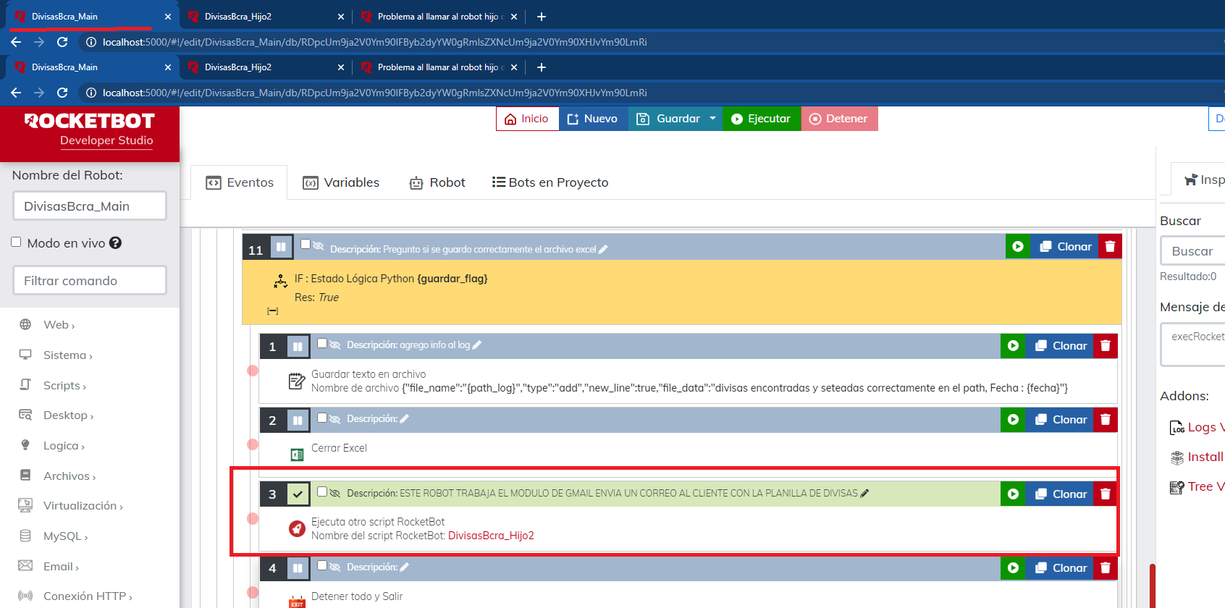
Task: Click the red breakpoint dot beside Cerrar Excel
Action: point(253,444)
